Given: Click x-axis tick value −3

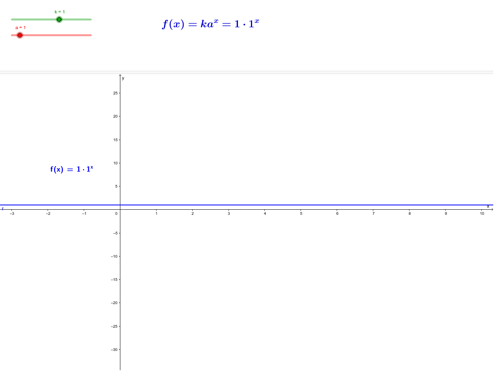Looking at the screenshot, I should click(12, 213).
